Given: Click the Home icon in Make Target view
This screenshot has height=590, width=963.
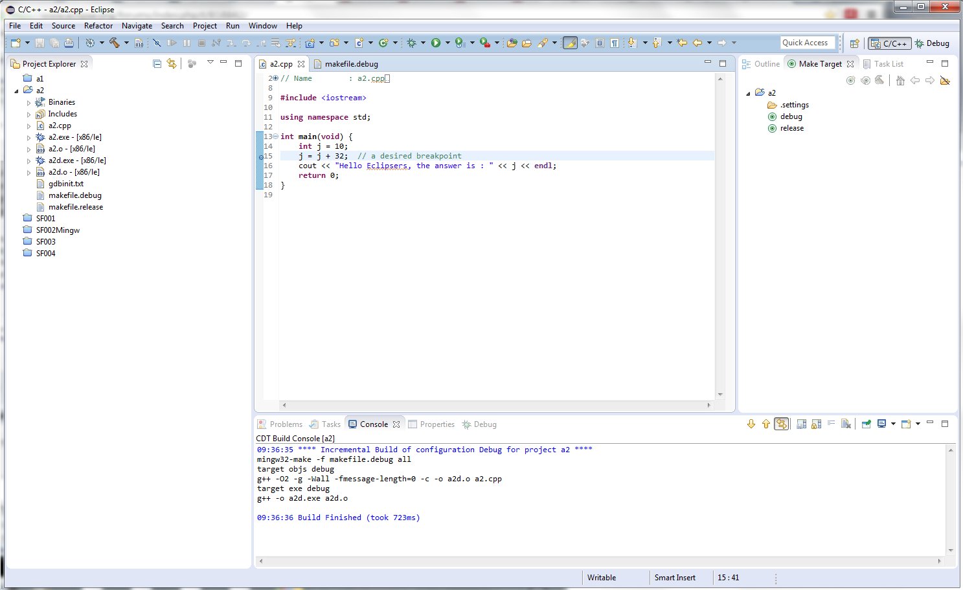Looking at the screenshot, I should click(900, 80).
